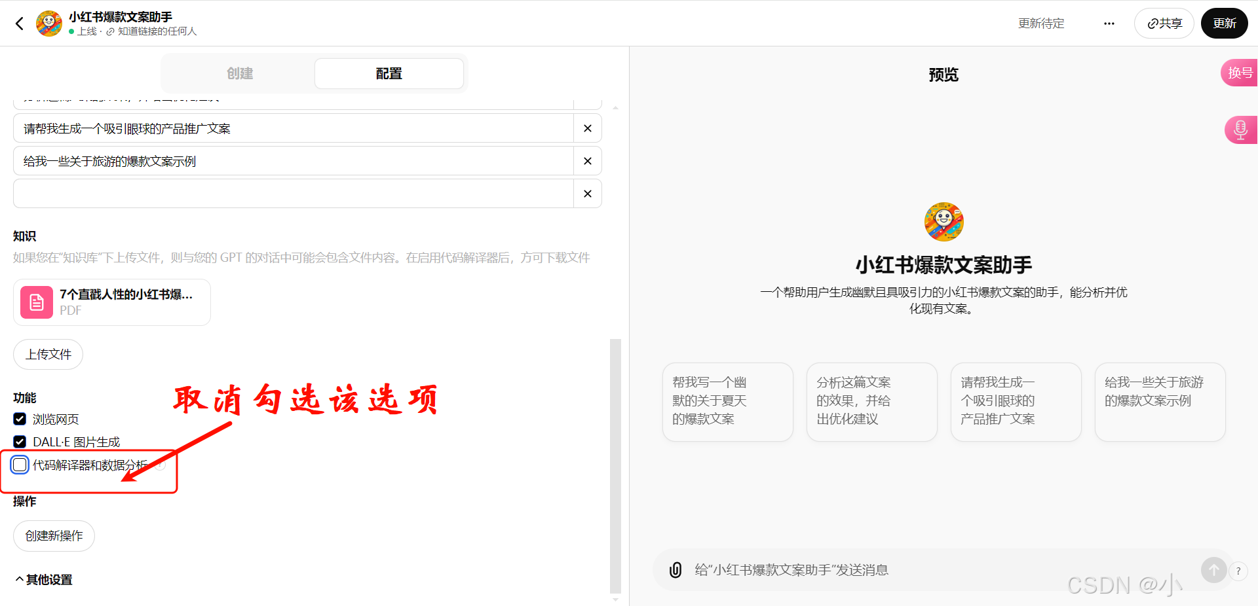The height and width of the screenshot is (606, 1258).
Task: Click the 共享 share button
Action: 1164,24
